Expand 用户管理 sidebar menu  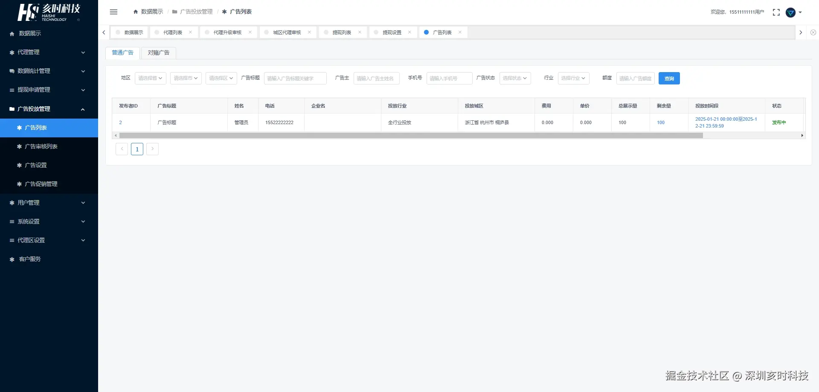pos(49,203)
